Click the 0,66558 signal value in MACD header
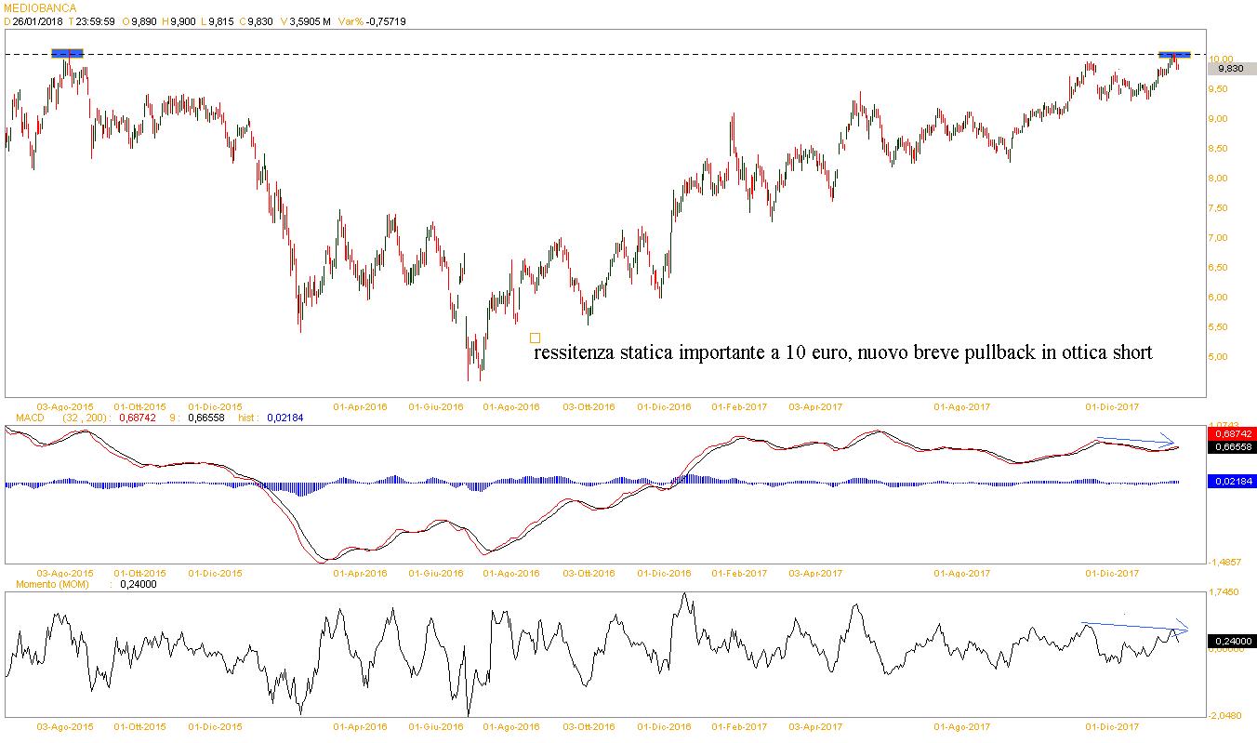 [x=205, y=418]
